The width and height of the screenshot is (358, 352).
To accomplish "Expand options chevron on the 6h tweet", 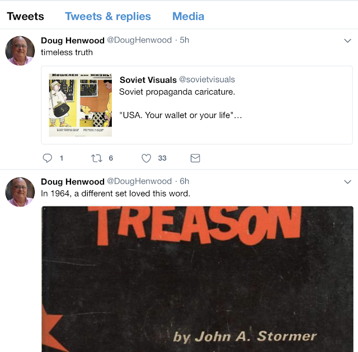I will coord(347,182).
